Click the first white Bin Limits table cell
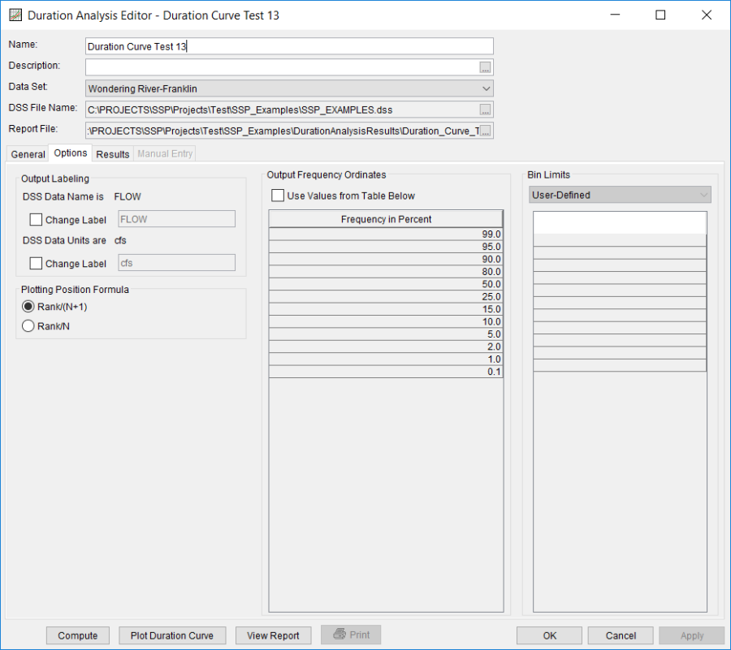 [620, 222]
